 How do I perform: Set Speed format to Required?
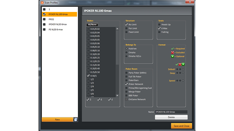[177, 81]
